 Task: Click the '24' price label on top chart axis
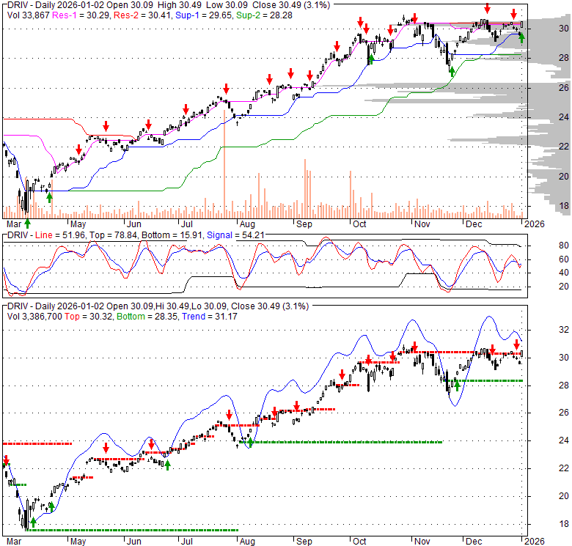(x=564, y=117)
